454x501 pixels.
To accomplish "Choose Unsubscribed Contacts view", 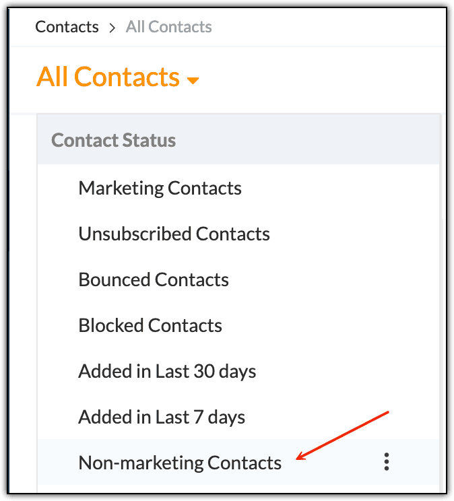I will pyautogui.click(x=174, y=234).
